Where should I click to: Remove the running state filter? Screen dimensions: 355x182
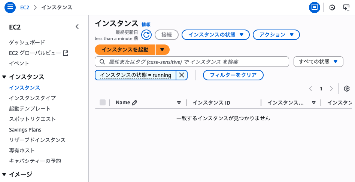(x=182, y=75)
